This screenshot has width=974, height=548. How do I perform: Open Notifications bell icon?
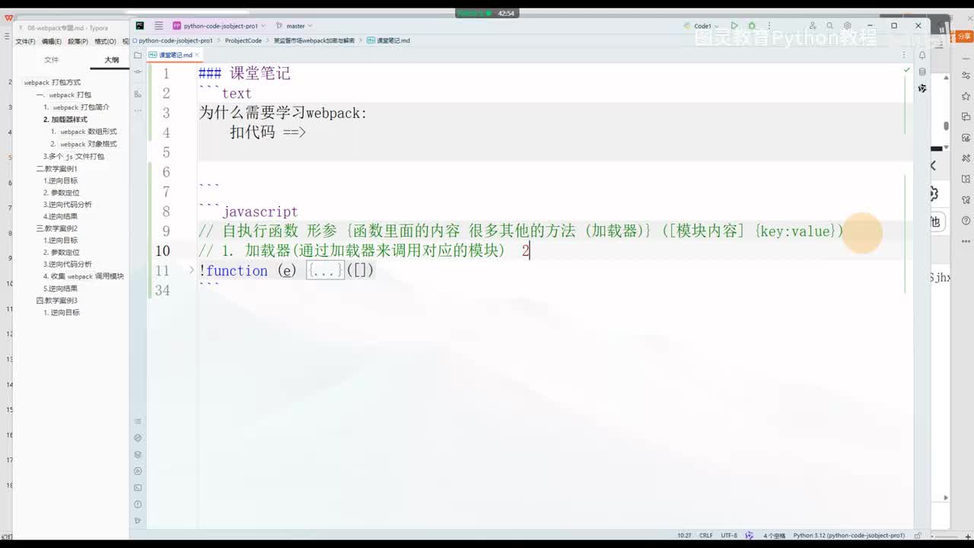[x=922, y=55]
